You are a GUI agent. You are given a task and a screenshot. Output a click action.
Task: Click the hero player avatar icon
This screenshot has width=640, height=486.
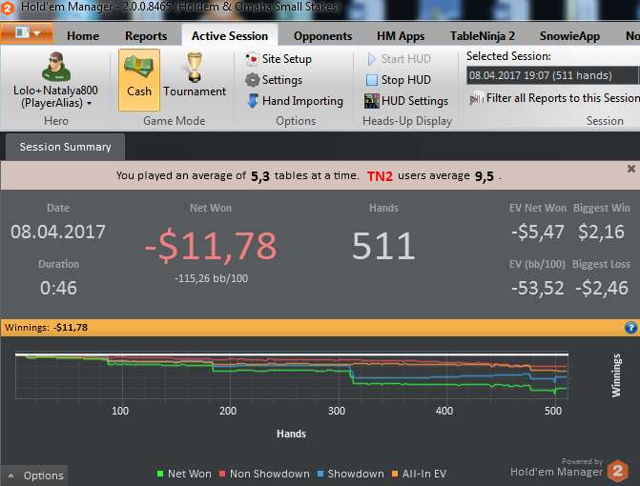(56, 67)
